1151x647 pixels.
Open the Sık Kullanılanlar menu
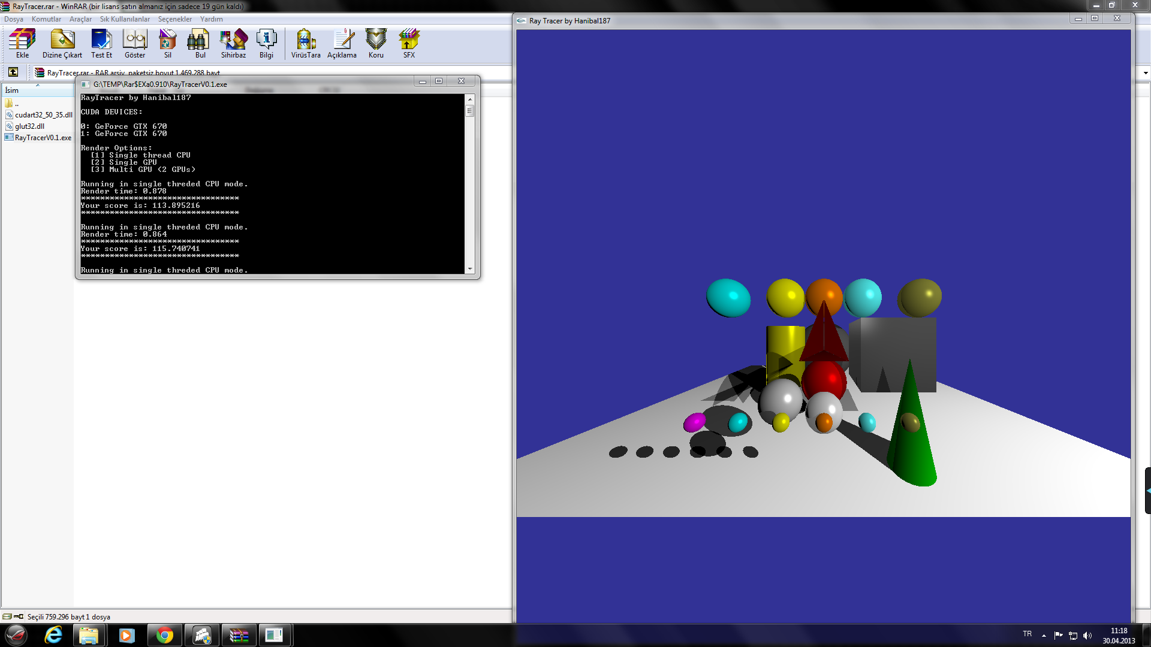[125, 19]
